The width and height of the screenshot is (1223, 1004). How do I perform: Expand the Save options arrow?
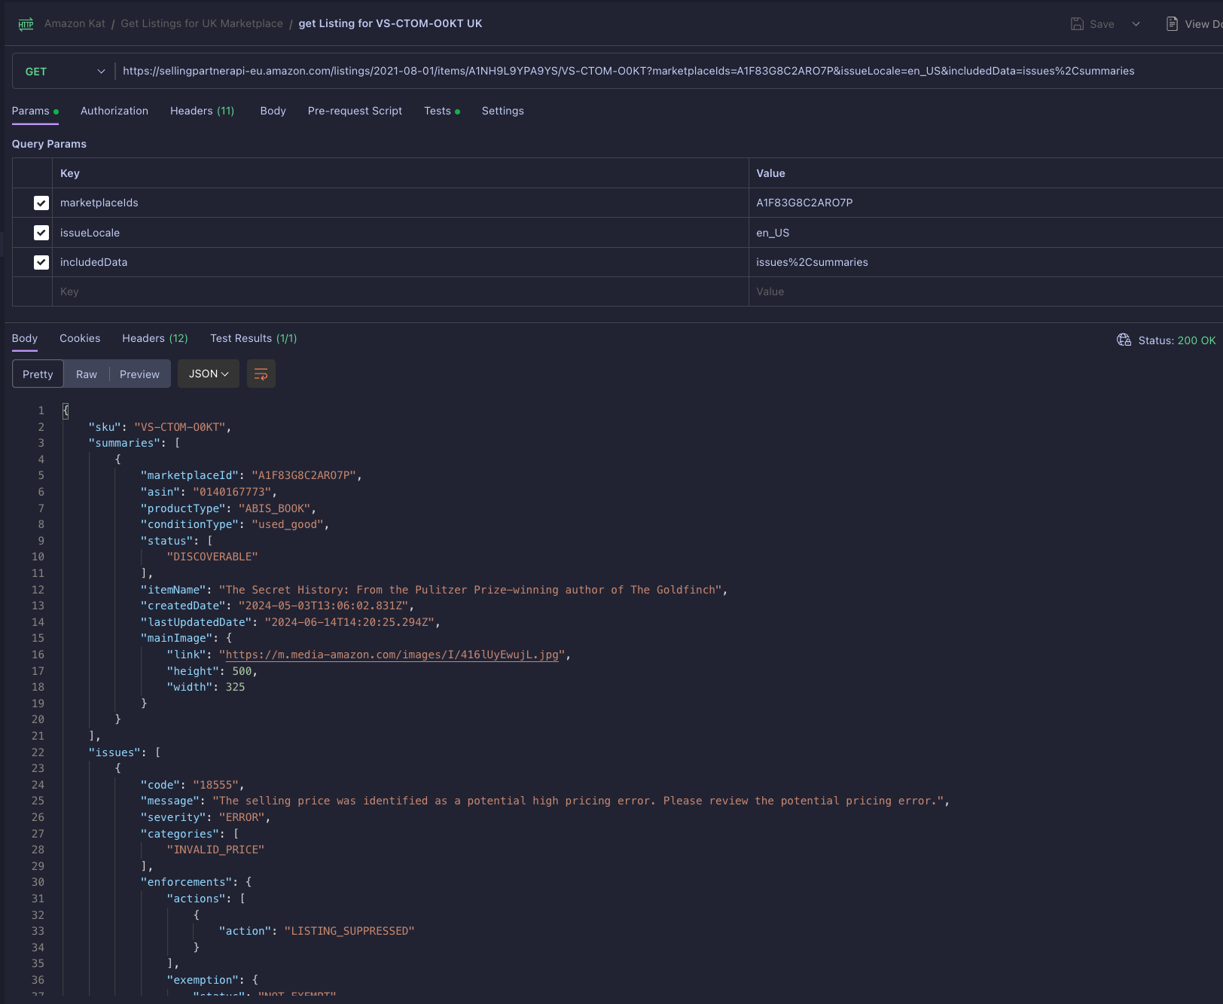(1136, 24)
